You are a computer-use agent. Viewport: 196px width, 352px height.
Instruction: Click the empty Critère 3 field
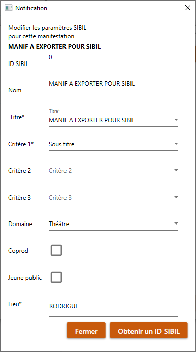[113, 198]
